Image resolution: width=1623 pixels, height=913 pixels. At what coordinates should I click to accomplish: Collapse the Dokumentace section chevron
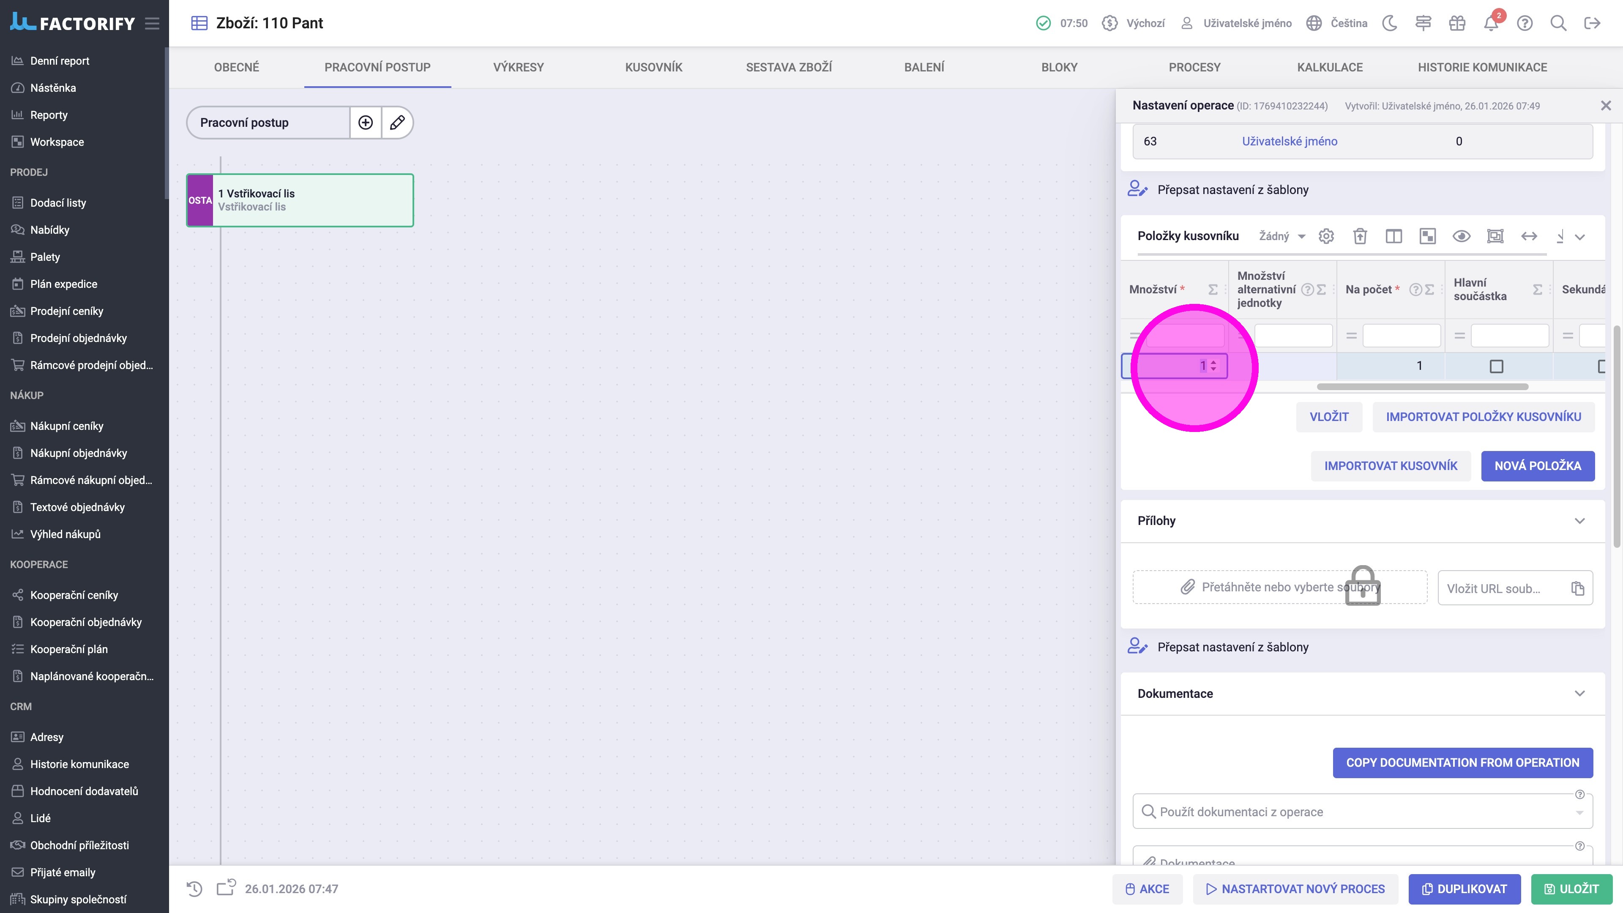tap(1579, 693)
